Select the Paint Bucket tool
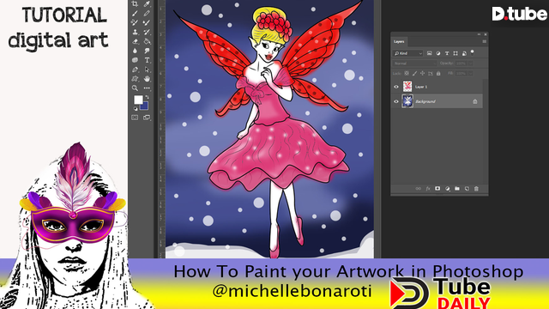Image resolution: width=549 pixels, height=309 pixels. pos(147,41)
